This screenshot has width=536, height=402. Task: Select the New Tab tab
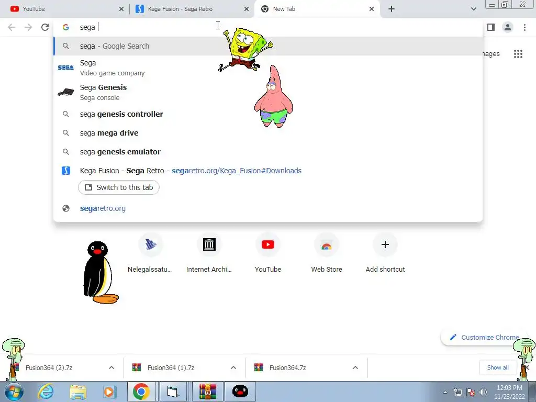click(317, 9)
